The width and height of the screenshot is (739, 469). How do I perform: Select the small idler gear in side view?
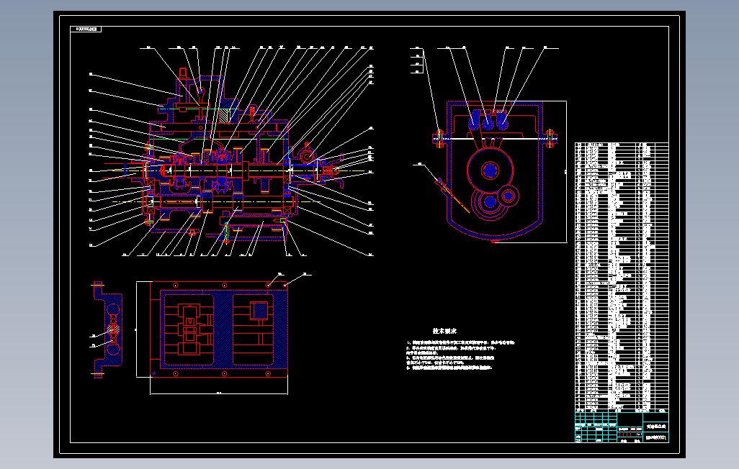[x=509, y=195]
